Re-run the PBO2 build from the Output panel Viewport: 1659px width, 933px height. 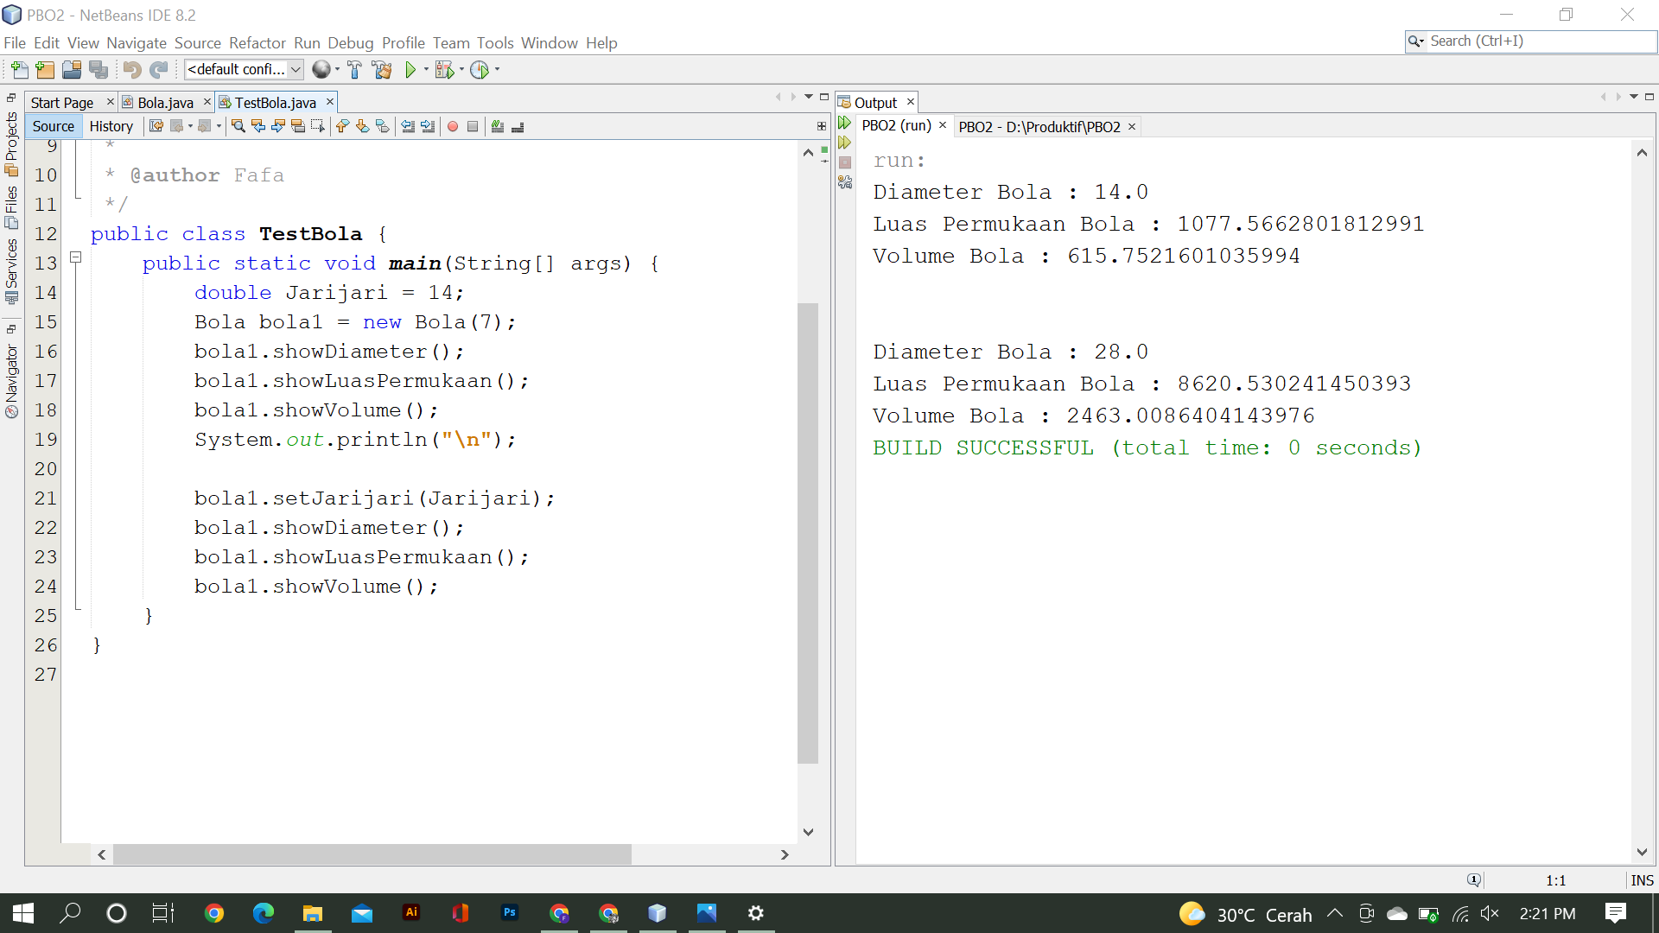tap(845, 123)
